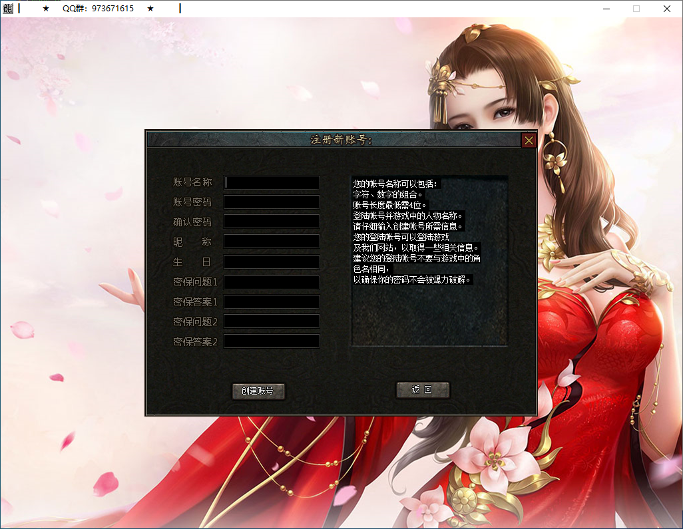
Task: Click the left star symbol in title bar
Action: 44,9
